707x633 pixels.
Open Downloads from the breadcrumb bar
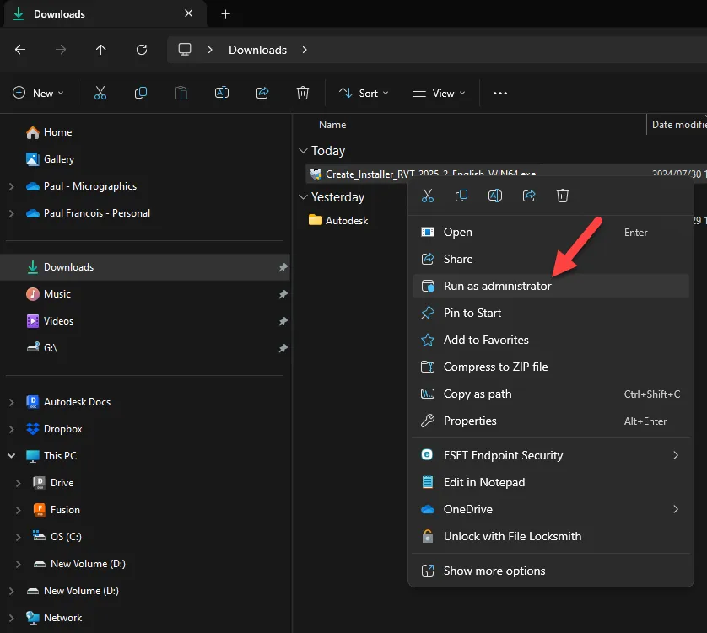point(257,50)
